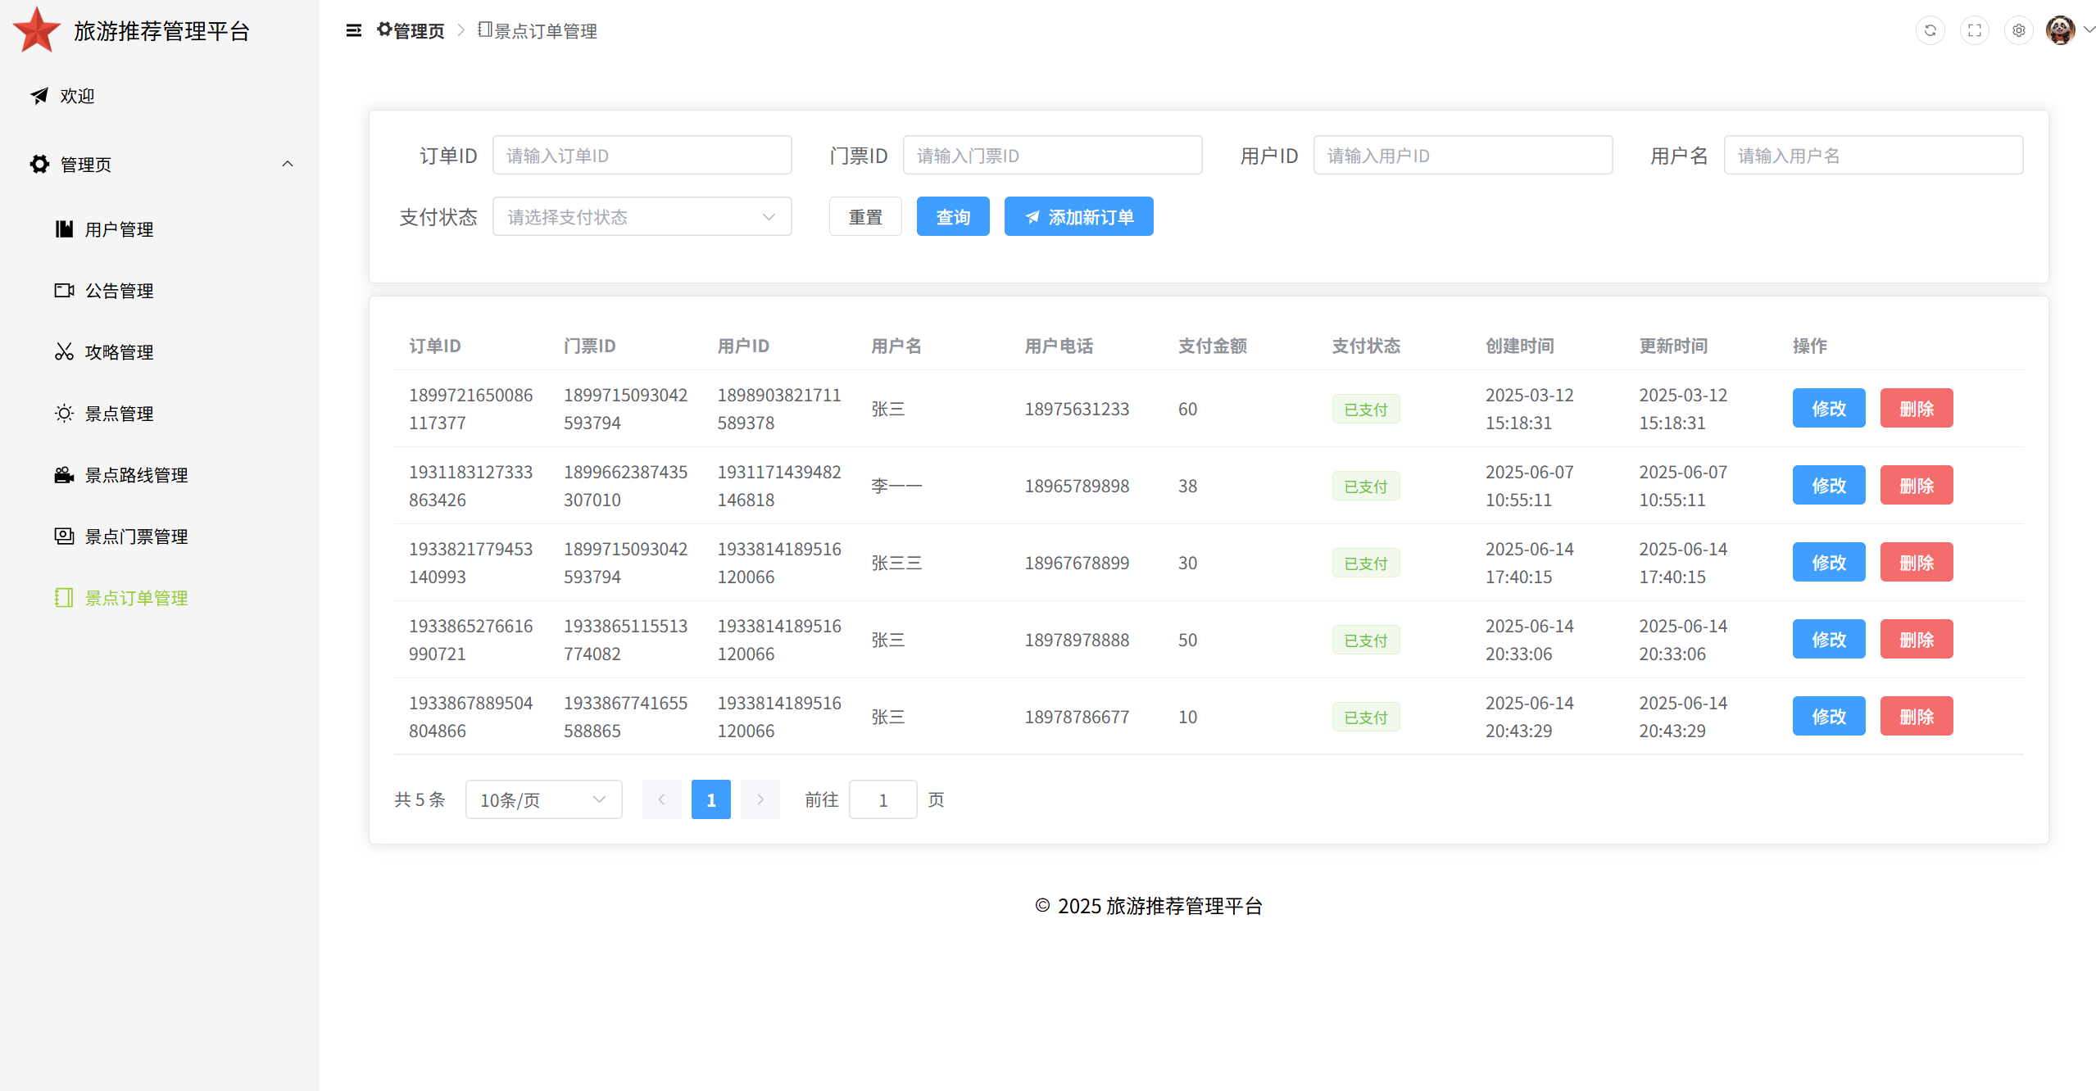
Task: Click the next page arrow
Action: 760,799
